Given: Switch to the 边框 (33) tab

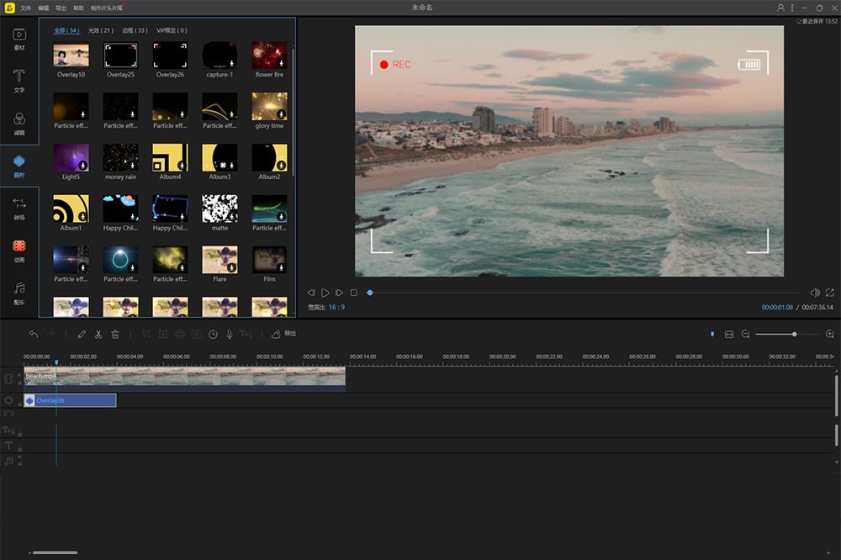Looking at the screenshot, I should click(135, 30).
